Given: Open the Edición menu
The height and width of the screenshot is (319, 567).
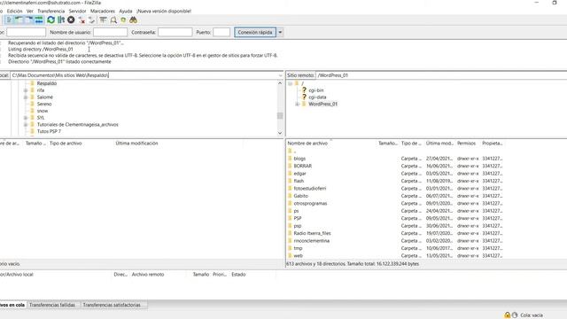Looking at the screenshot, I should coord(14,12).
